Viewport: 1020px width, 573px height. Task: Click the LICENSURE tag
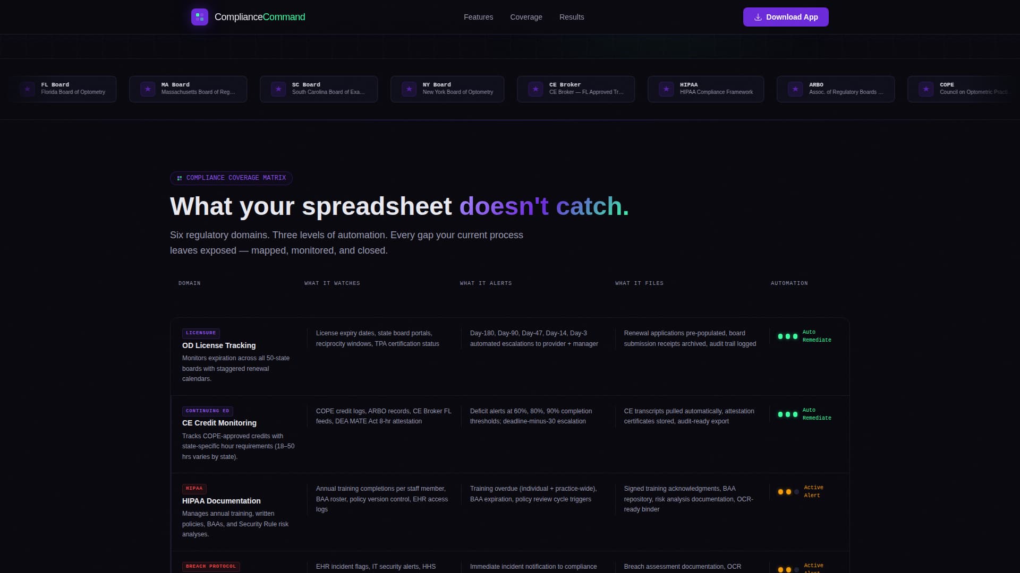click(x=201, y=333)
